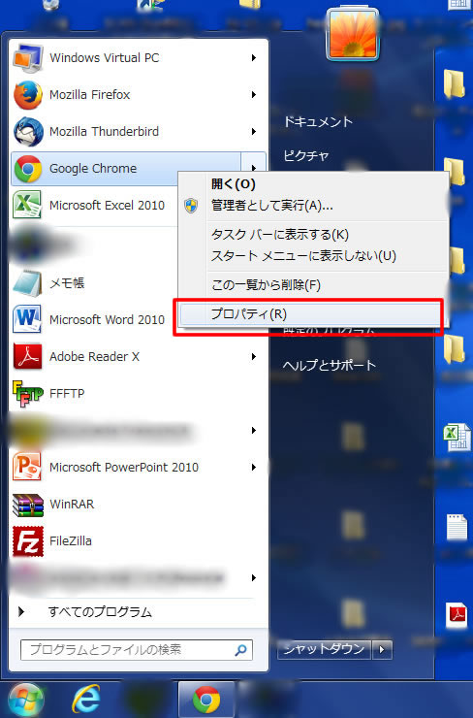The height and width of the screenshot is (718, 473).
Task: Click the Windows Virtual PC icon
Action: pos(28,57)
